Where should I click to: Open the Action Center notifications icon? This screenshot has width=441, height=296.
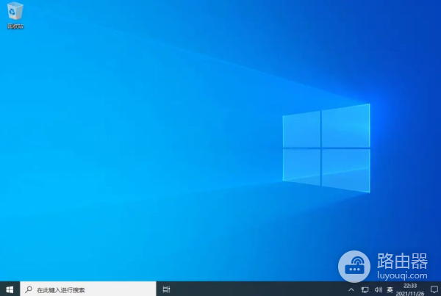click(x=434, y=289)
